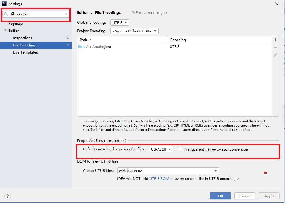Viewport: 285px width, 203px height.
Task: Open the Project Encoding dropdown
Action: click(134, 31)
